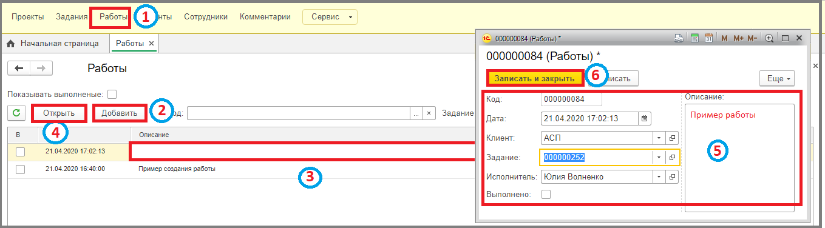Tick the checkbox for the 16:40:00 row
The image size is (825, 228).
pos(21,169)
